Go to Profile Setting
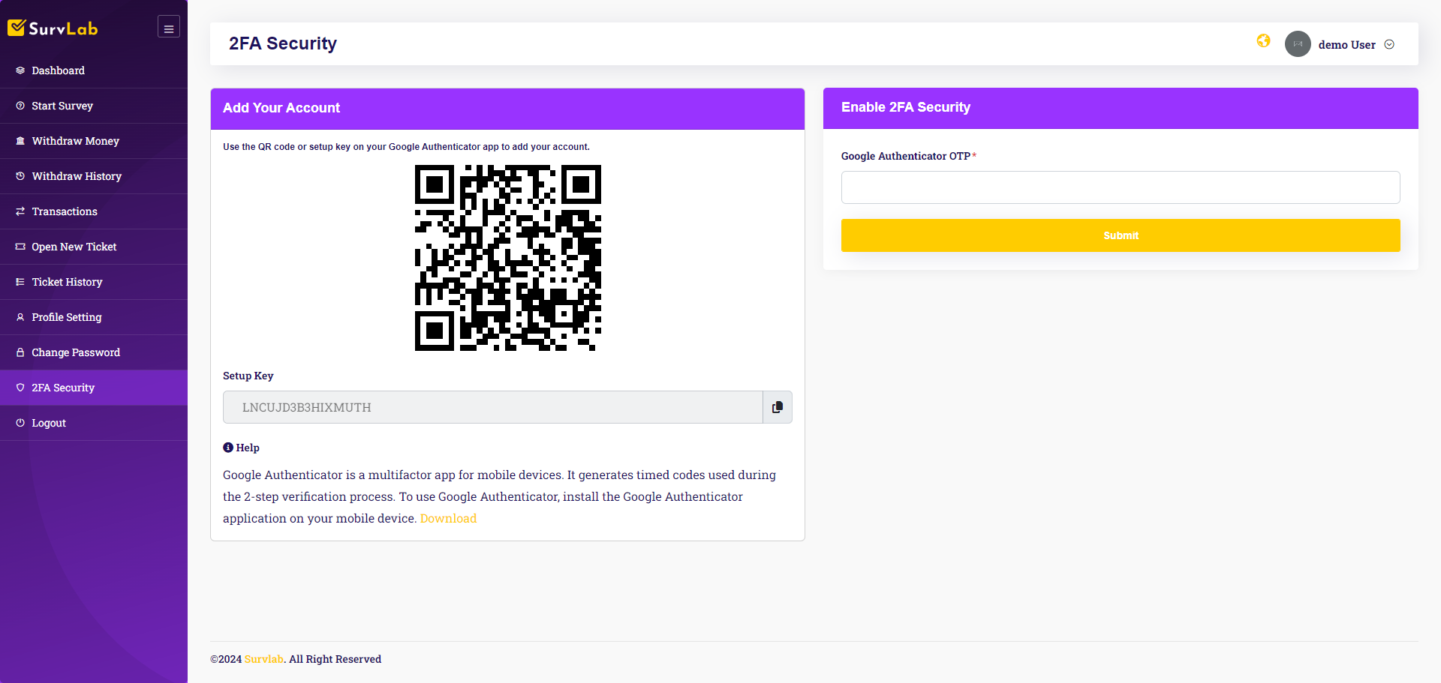Image resolution: width=1441 pixels, height=683 pixels. pyautogui.click(x=66, y=317)
